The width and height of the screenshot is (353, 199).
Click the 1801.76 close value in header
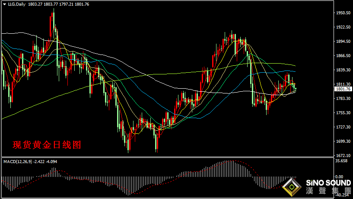(x=82, y=4)
